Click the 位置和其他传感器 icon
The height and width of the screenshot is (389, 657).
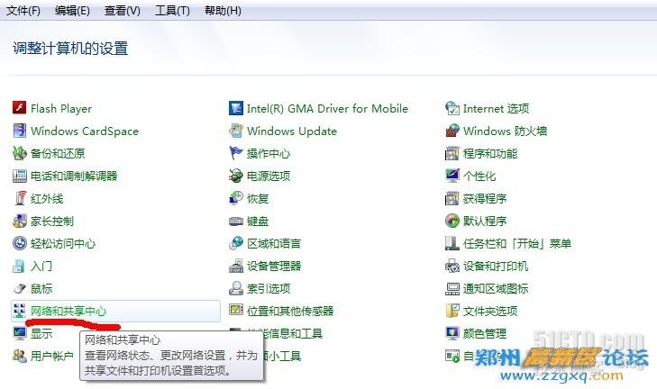tap(235, 311)
